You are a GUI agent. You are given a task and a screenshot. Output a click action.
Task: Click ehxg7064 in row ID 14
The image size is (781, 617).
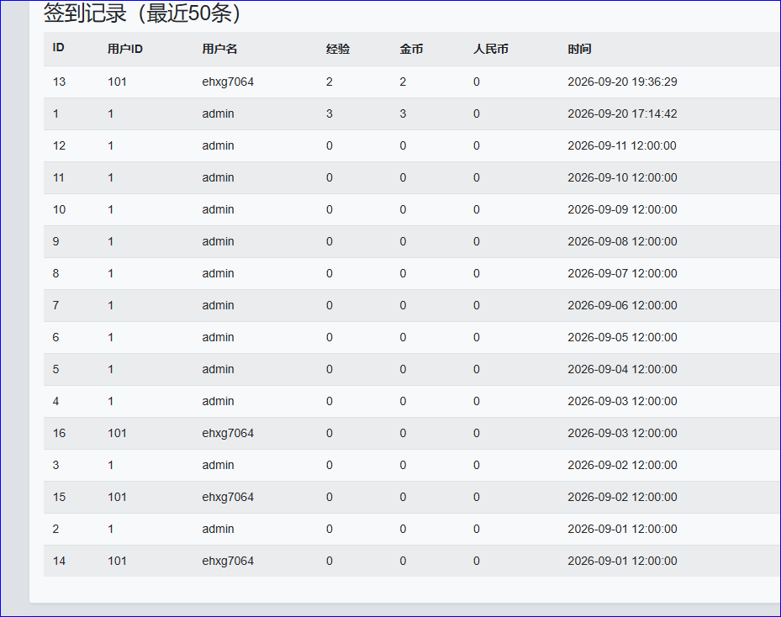coord(228,561)
